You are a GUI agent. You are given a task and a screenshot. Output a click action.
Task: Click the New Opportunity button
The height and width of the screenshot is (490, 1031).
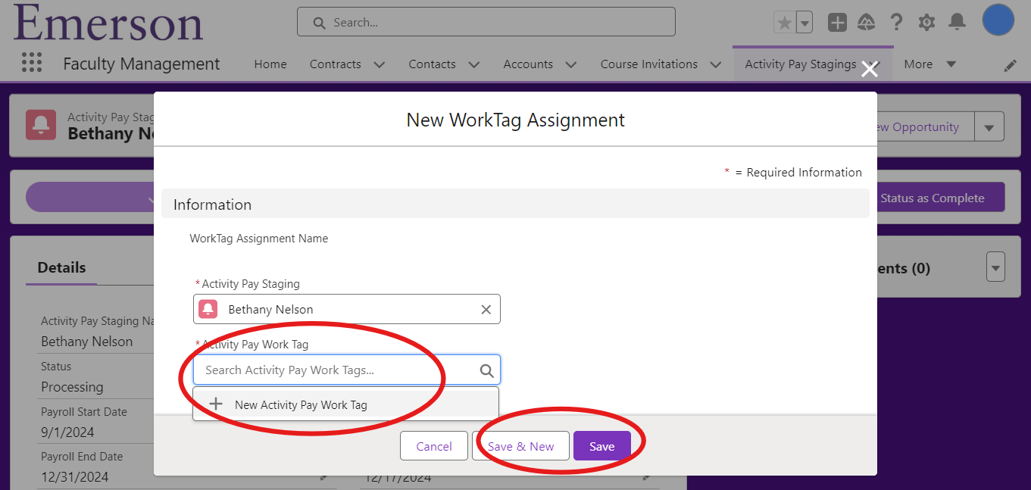pos(924,126)
